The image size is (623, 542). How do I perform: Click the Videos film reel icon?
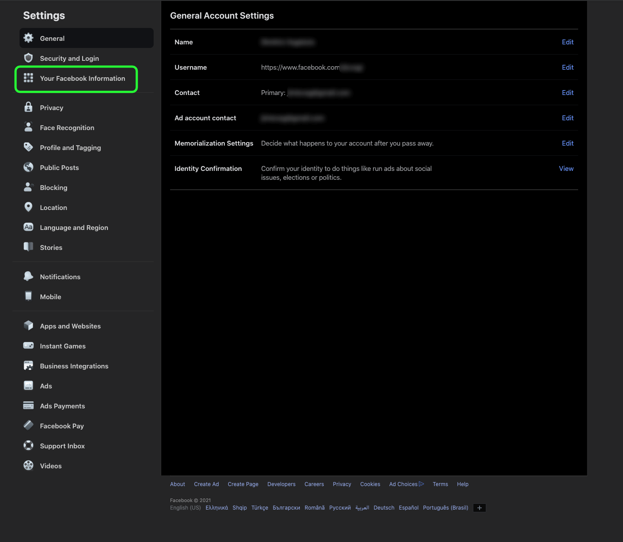[x=28, y=466]
